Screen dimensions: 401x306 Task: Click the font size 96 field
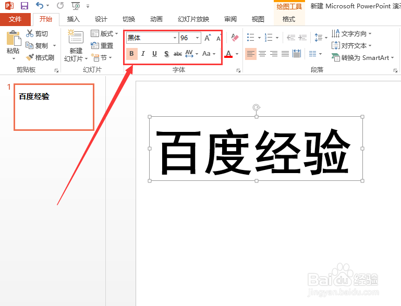[187, 38]
